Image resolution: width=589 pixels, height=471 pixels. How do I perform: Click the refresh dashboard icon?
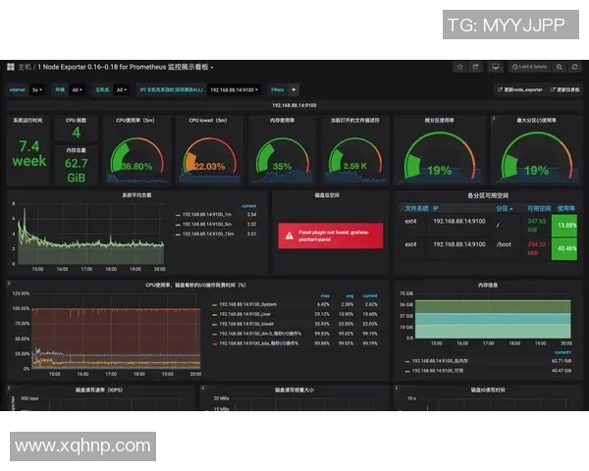click(575, 67)
